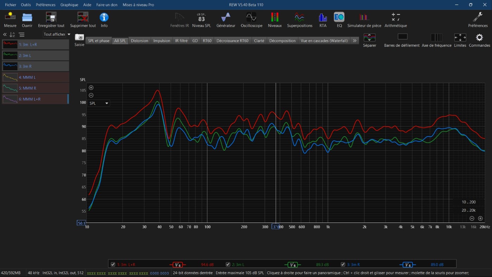This screenshot has width=492, height=277.
Task: Open the EQ window
Action: (339, 17)
